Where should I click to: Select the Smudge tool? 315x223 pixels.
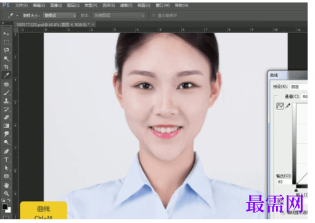click(x=6, y=134)
